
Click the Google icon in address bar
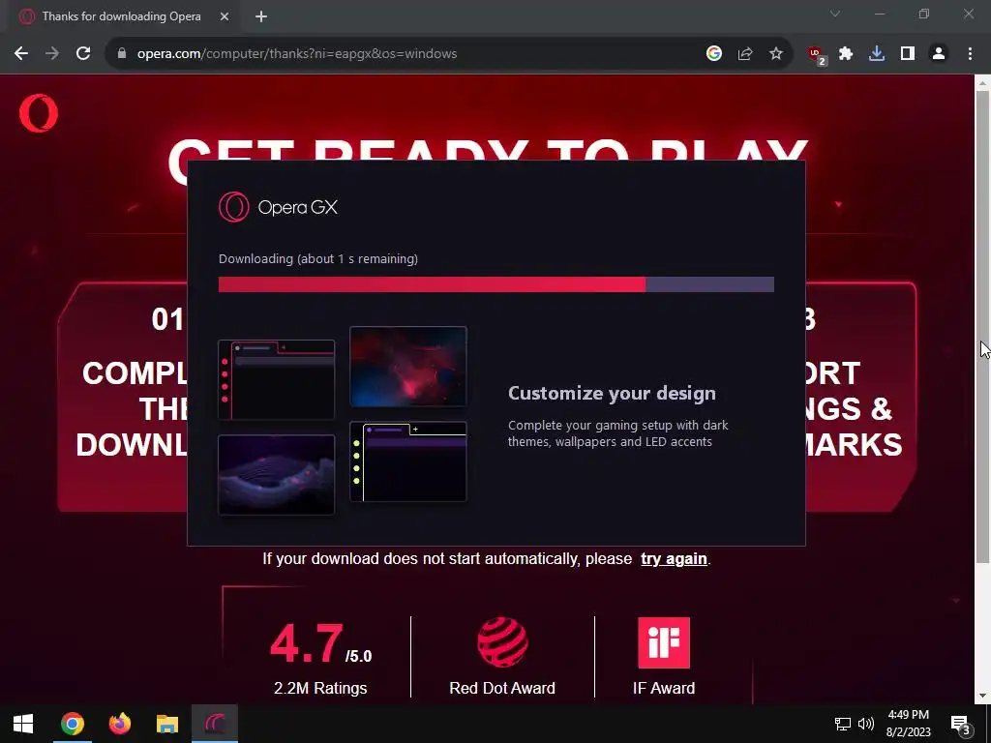(714, 54)
